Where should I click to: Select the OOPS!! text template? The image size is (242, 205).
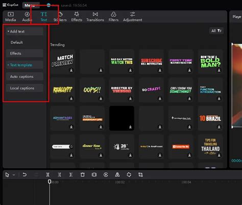tap(92, 89)
